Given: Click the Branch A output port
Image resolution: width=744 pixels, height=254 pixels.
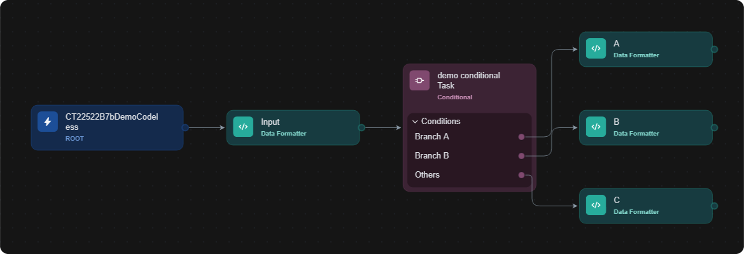Looking at the screenshot, I should pos(521,137).
